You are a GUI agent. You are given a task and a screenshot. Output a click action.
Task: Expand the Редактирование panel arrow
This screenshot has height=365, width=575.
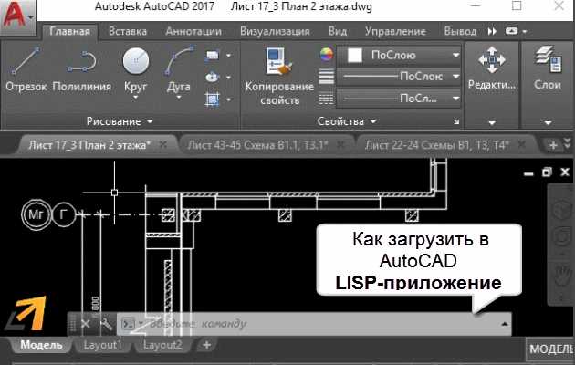(492, 123)
